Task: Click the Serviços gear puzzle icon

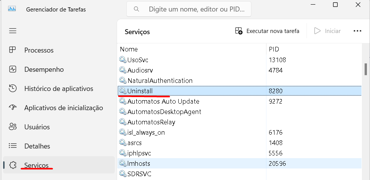Action: [x=13, y=165]
